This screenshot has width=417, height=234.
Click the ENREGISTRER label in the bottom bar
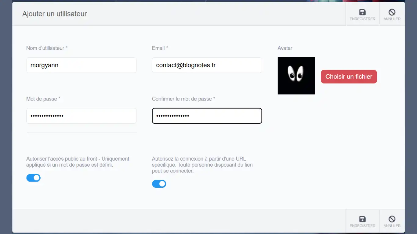[362, 225]
